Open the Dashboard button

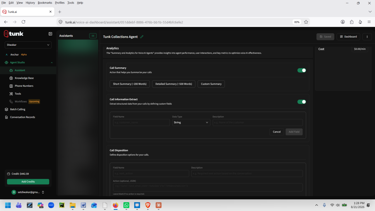348,37
